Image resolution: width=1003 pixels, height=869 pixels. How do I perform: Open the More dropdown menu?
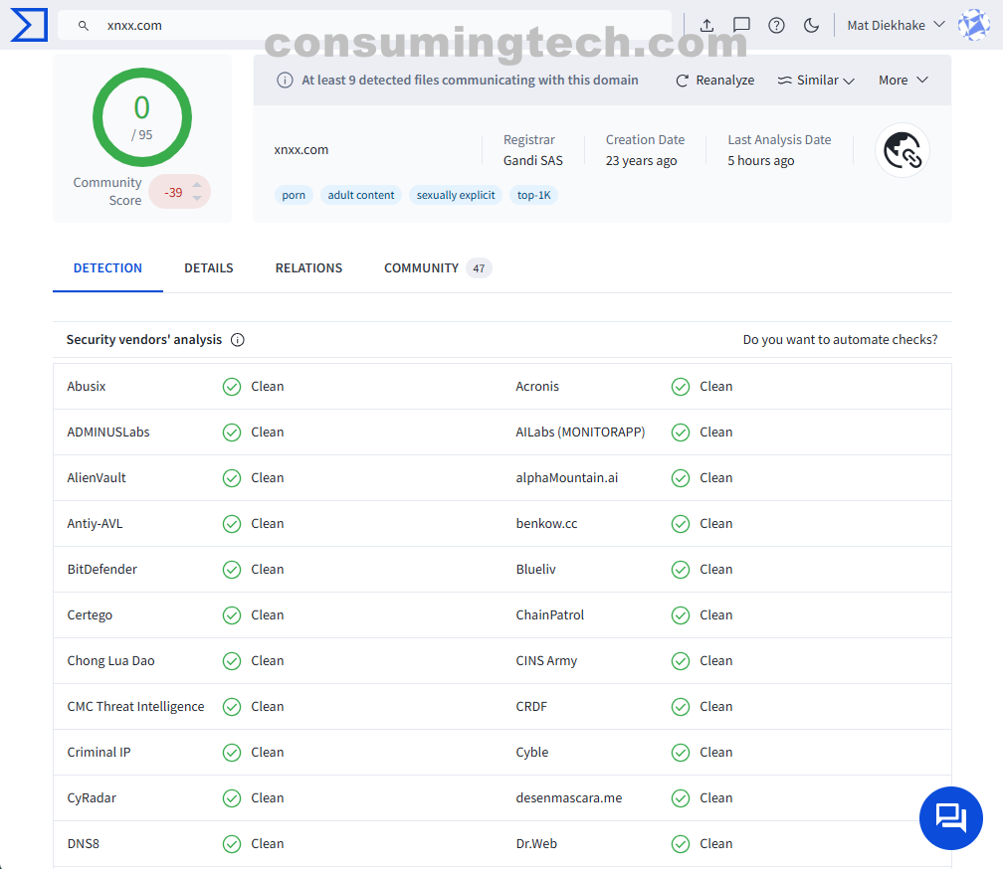click(x=903, y=81)
